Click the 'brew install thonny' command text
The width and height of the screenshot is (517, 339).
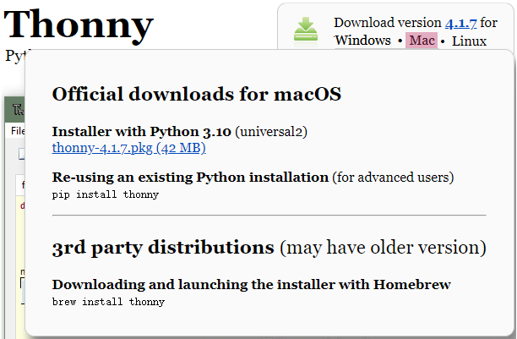click(x=108, y=302)
